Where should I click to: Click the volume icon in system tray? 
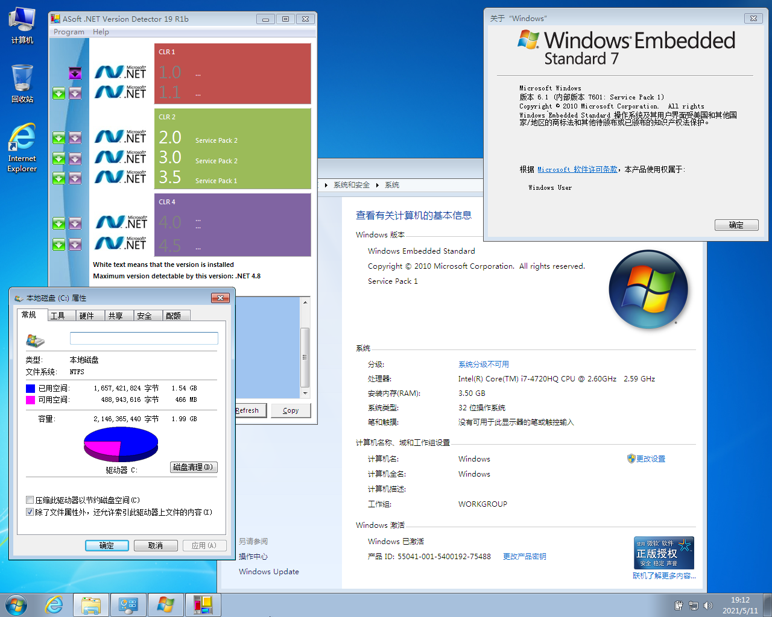pyautogui.click(x=708, y=606)
